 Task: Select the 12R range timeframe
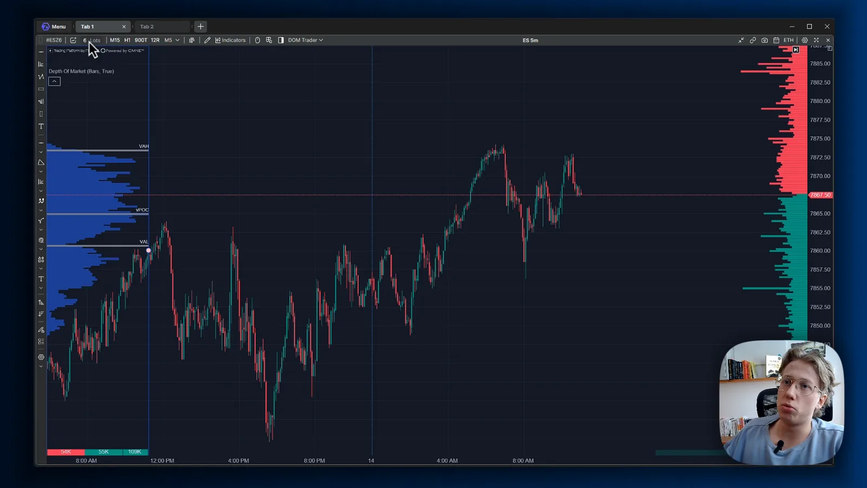tap(155, 40)
